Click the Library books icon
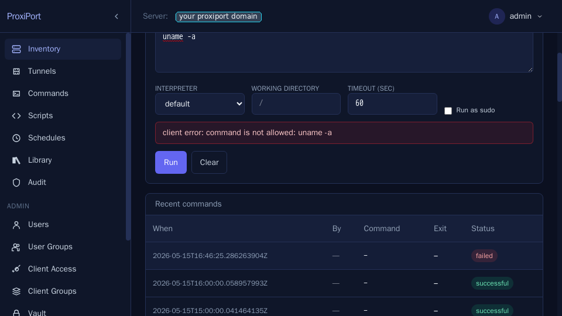Image resolution: width=562 pixels, height=316 pixels. pyautogui.click(x=16, y=160)
